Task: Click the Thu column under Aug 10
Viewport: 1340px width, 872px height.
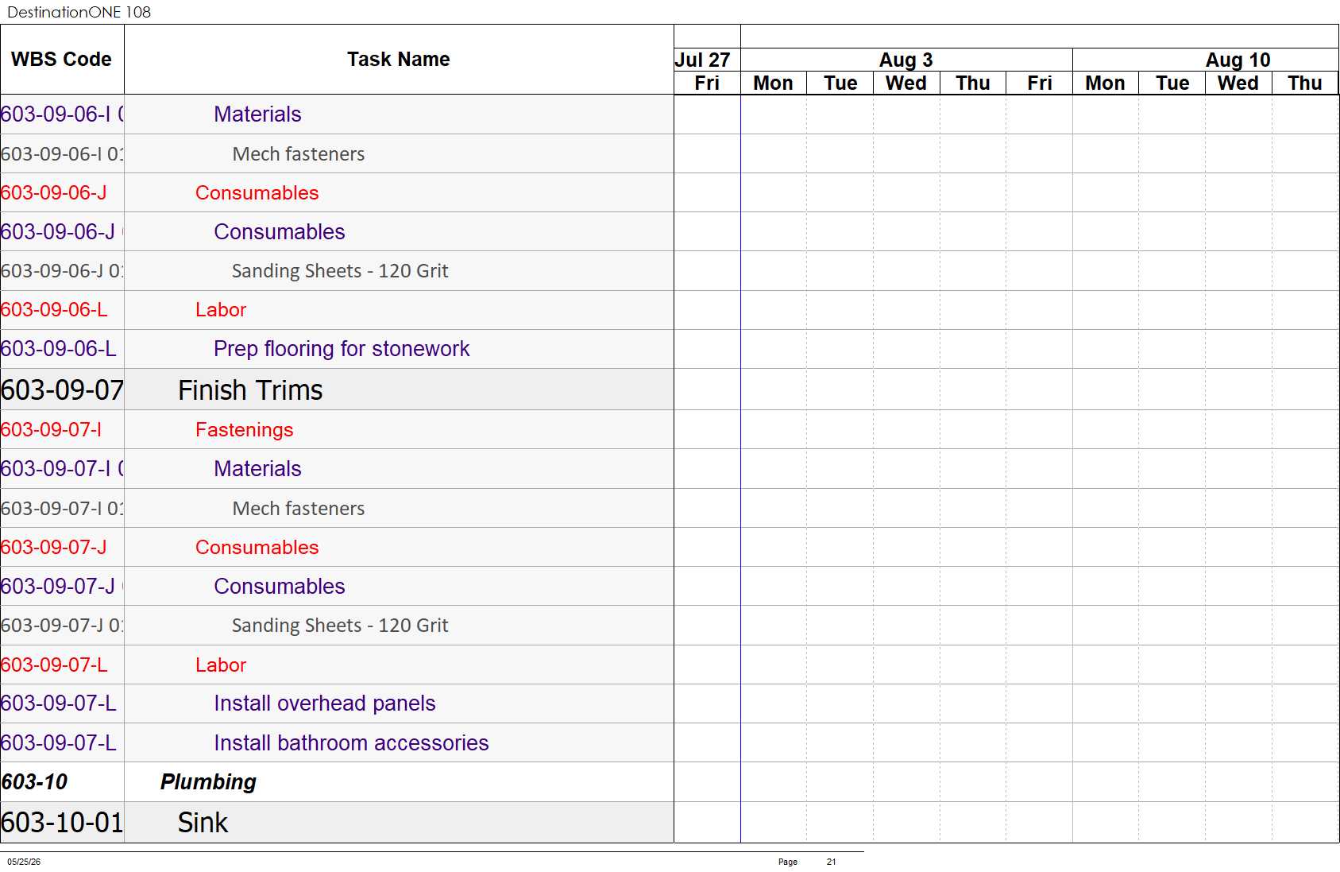Action: [x=1304, y=83]
